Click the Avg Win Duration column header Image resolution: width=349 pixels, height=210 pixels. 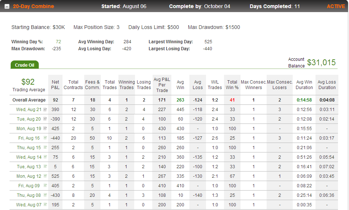click(304, 85)
